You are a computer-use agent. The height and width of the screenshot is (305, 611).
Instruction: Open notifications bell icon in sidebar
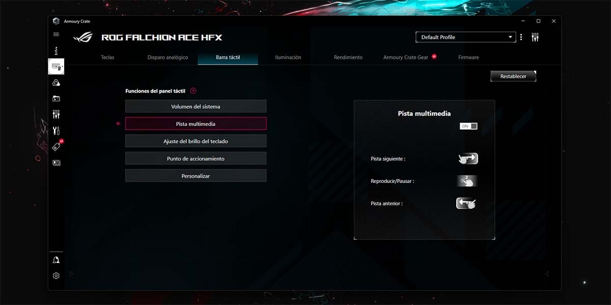click(x=56, y=260)
